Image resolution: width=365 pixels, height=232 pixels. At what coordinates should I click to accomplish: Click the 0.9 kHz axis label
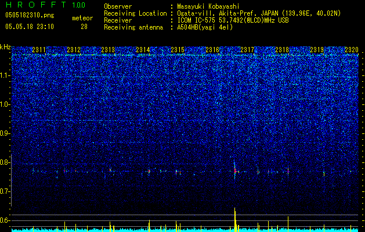point(5,133)
